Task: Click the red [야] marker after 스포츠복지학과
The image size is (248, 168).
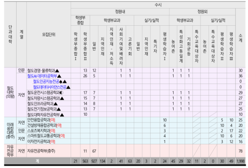Action: point(53,131)
